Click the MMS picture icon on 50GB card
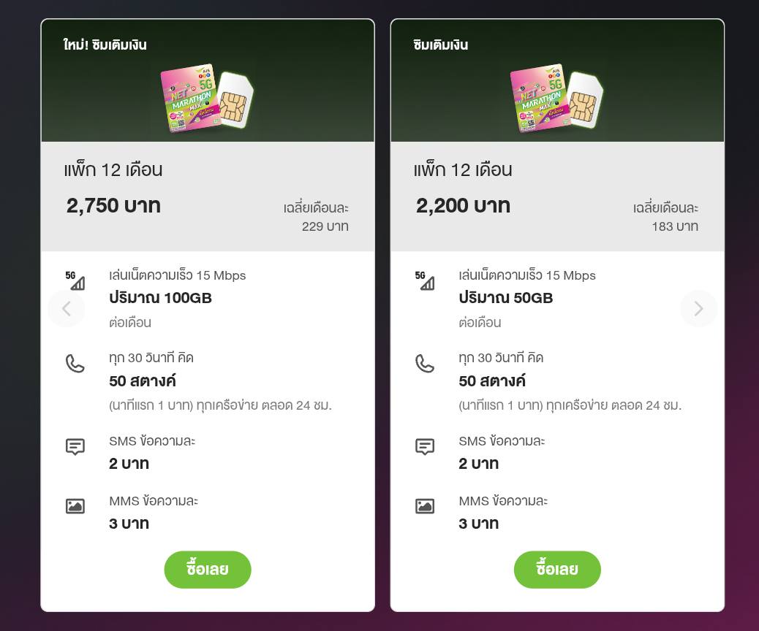The image size is (759, 631). [425, 505]
